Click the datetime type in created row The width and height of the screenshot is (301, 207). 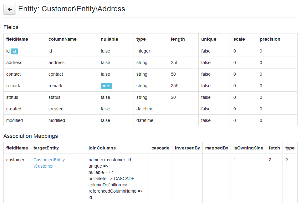[x=145, y=109]
